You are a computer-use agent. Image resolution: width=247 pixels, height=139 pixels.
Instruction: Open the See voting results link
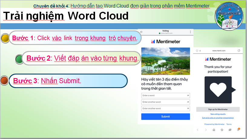pyautogui.click(x=218, y=114)
